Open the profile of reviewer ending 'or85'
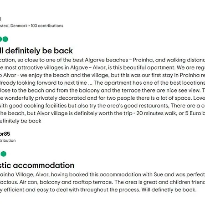Screen dimensions: 205x205 (x=5, y=134)
